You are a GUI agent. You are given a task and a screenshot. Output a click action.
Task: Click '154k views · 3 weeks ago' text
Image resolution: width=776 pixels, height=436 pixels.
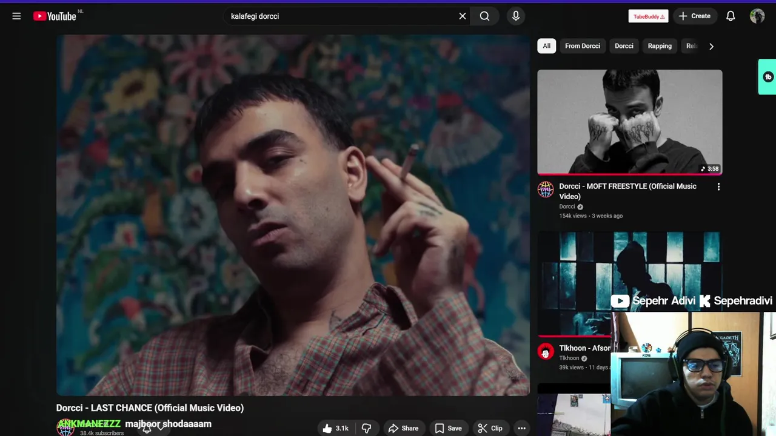590,216
